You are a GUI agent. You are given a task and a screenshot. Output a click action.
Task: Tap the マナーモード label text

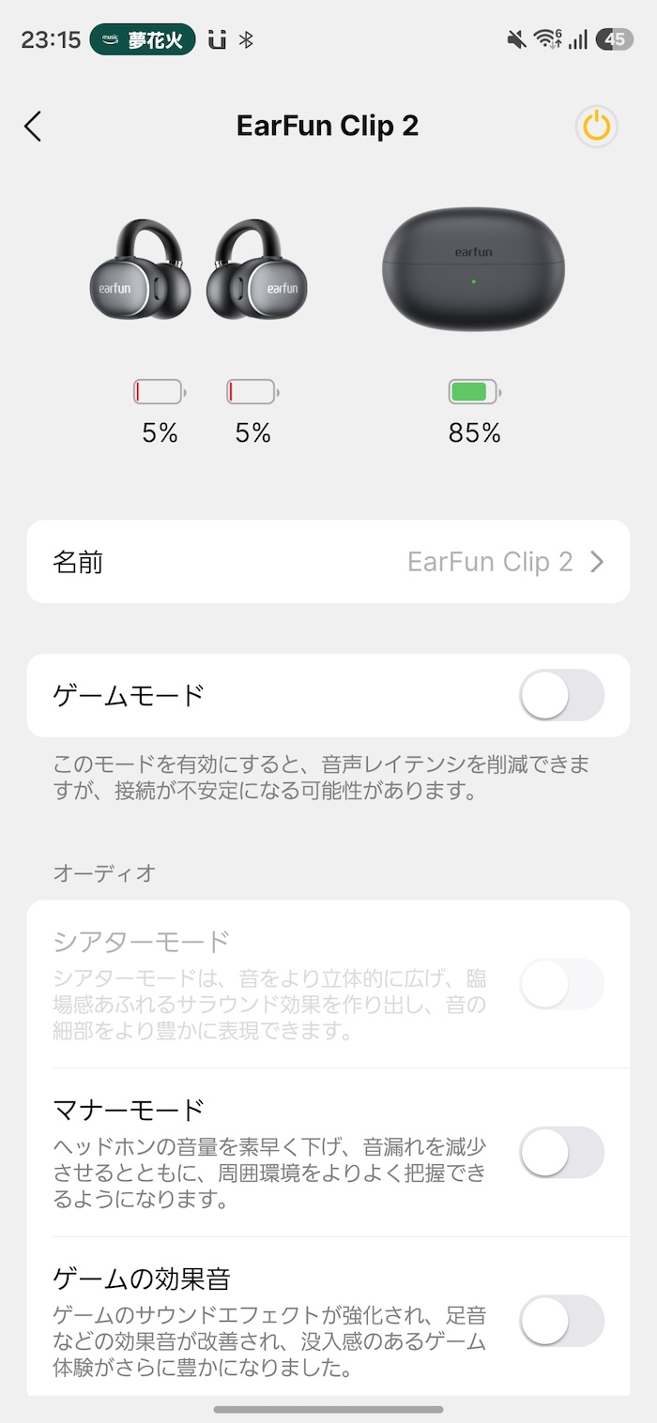[x=129, y=1110]
